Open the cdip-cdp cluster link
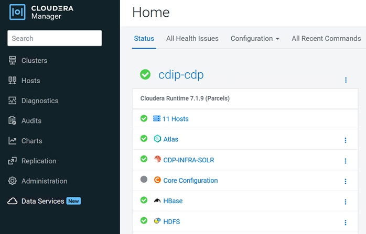This screenshot has width=366, height=234. 181,74
